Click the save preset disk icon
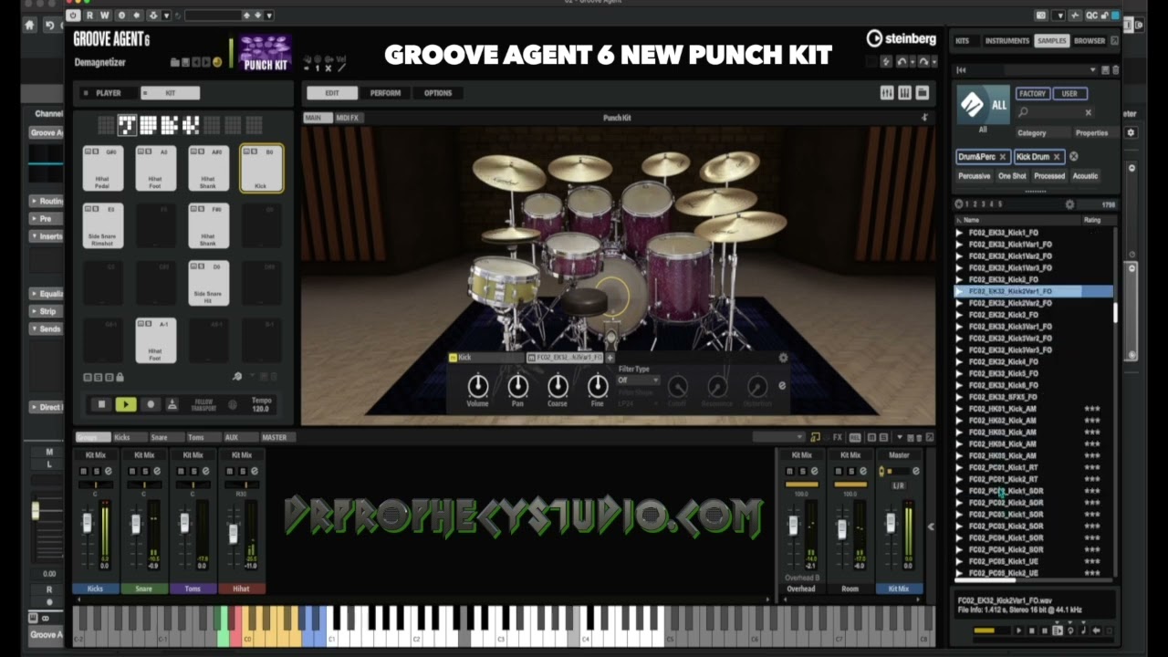This screenshot has width=1168, height=657. pyautogui.click(x=185, y=62)
